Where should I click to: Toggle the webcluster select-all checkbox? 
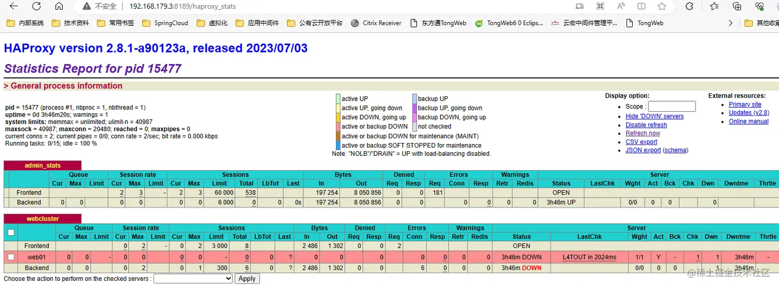tap(11, 232)
